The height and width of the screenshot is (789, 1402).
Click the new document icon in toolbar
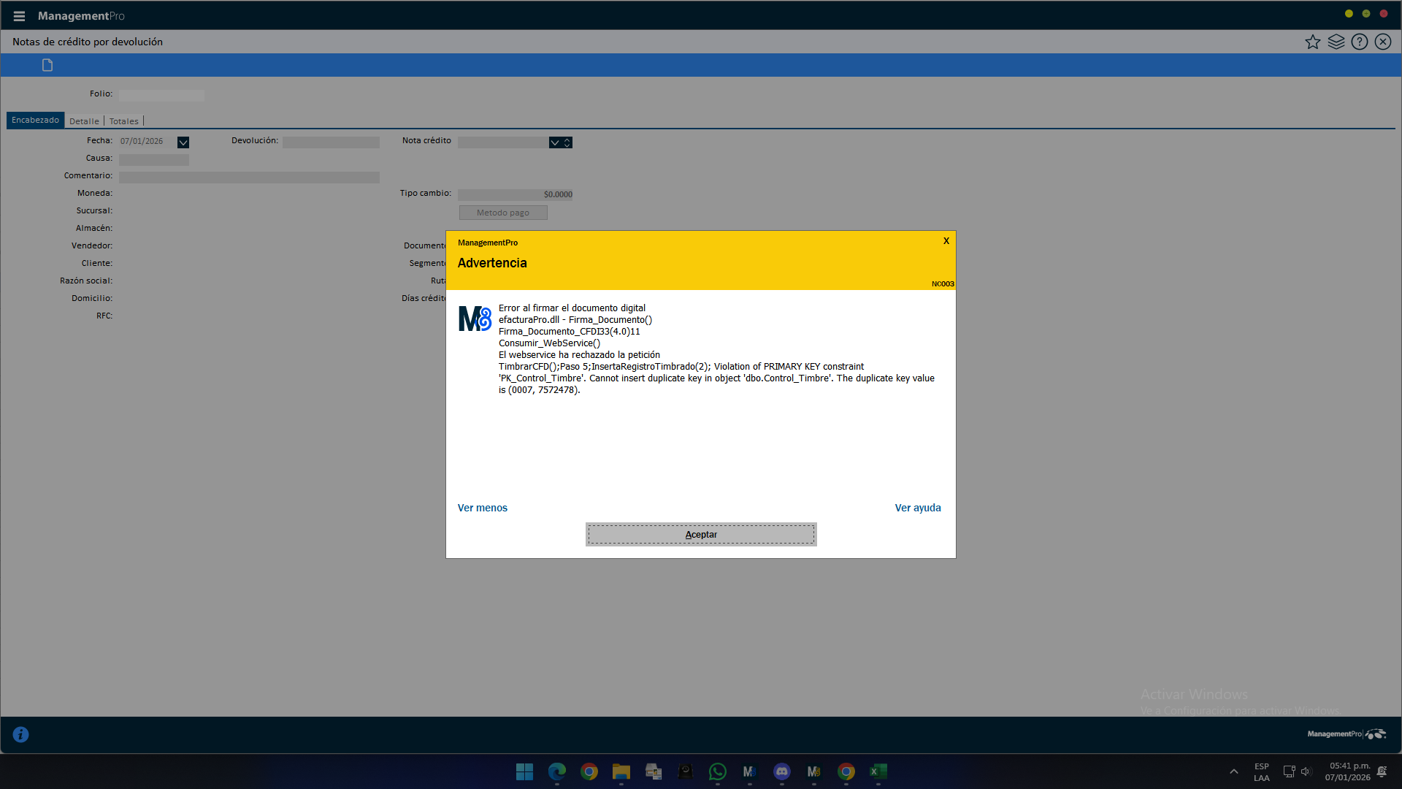tap(47, 65)
